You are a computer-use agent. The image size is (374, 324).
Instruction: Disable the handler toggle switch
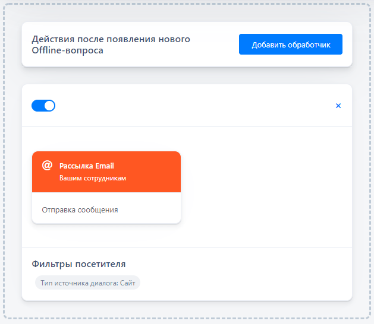[x=43, y=106]
